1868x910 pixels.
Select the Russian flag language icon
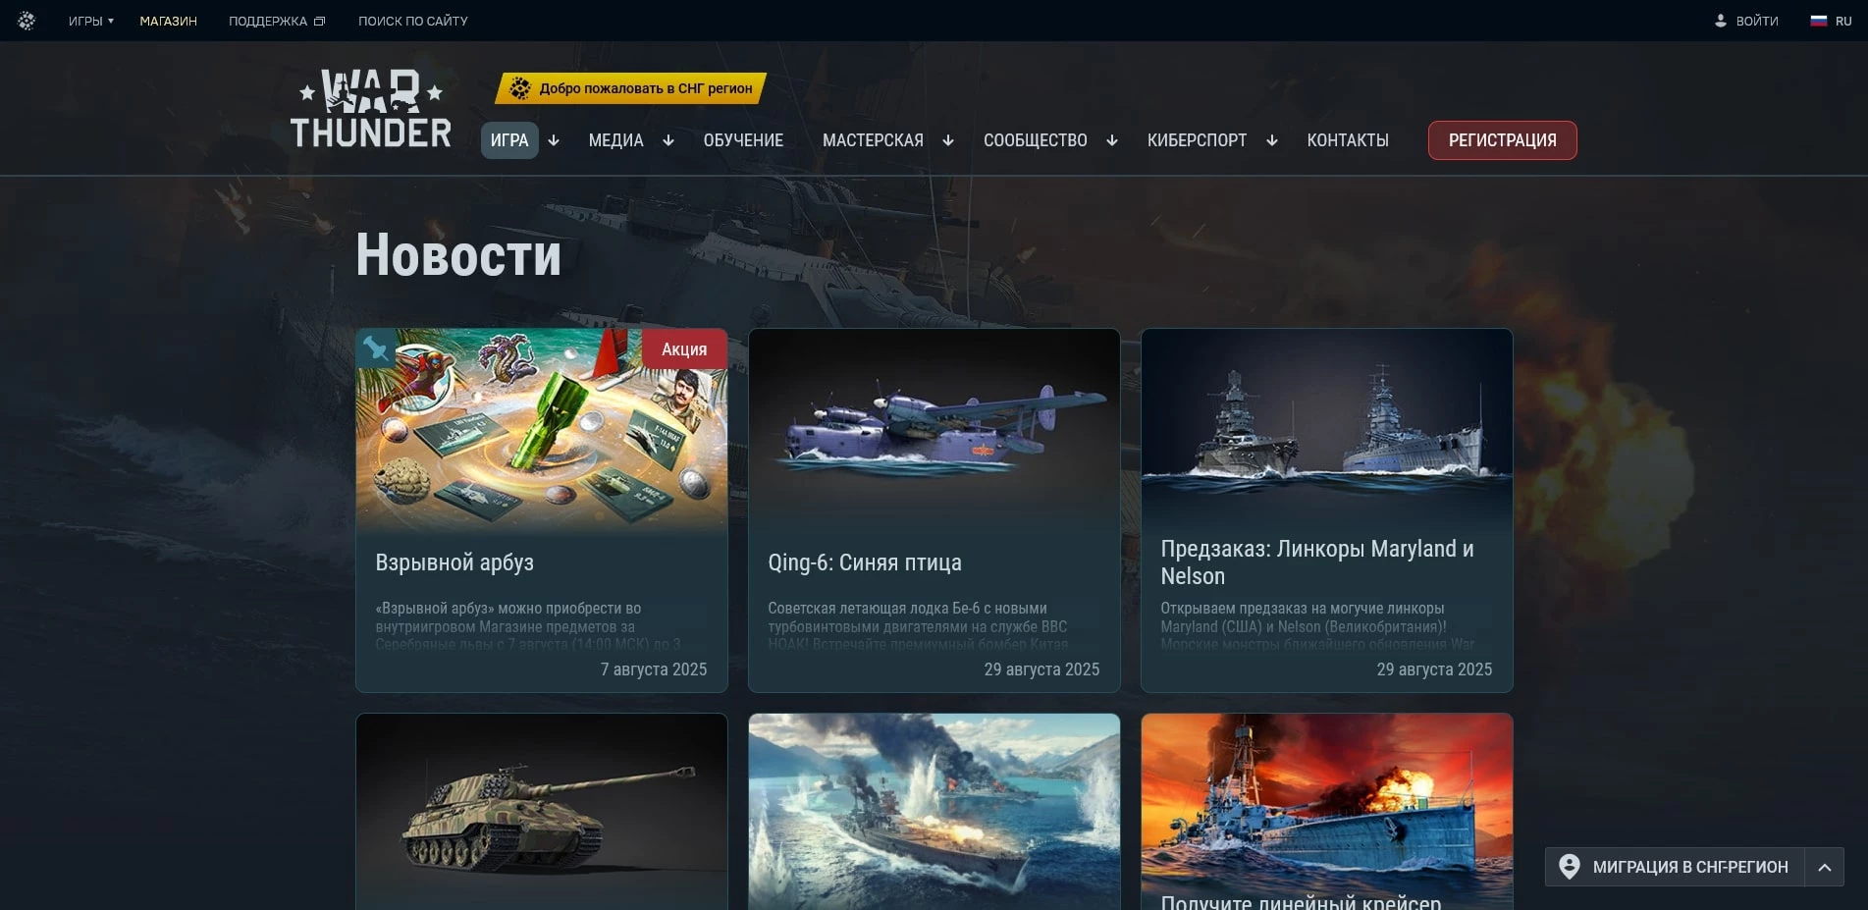[x=1821, y=19]
